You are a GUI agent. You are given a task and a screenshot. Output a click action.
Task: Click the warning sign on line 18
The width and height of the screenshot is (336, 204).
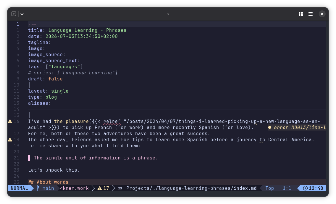click(x=10, y=140)
